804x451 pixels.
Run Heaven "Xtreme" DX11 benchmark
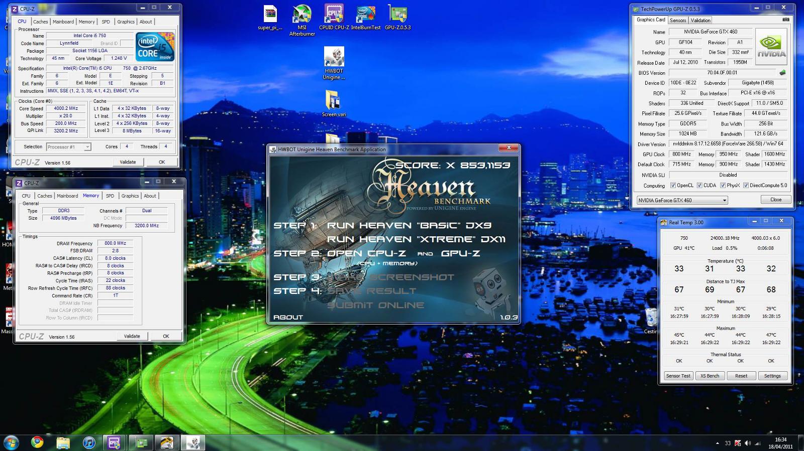tap(416, 239)
